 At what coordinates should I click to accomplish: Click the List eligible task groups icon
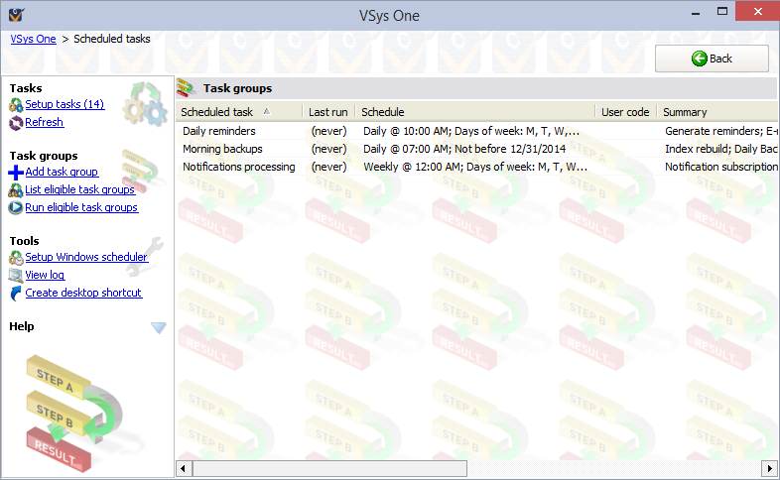coord(16,190)
